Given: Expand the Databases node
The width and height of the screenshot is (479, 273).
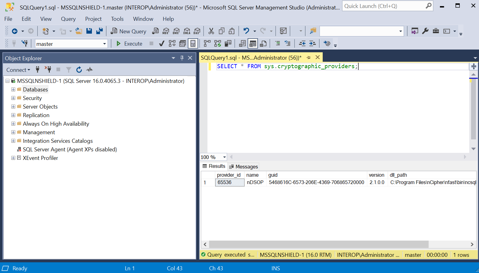Looking at the screenshot, I should click(13, 89).
